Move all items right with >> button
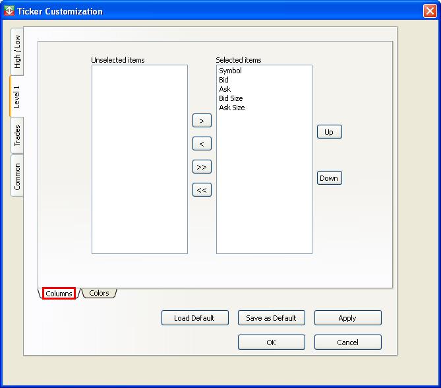The image size is (441, 388). 202,167
